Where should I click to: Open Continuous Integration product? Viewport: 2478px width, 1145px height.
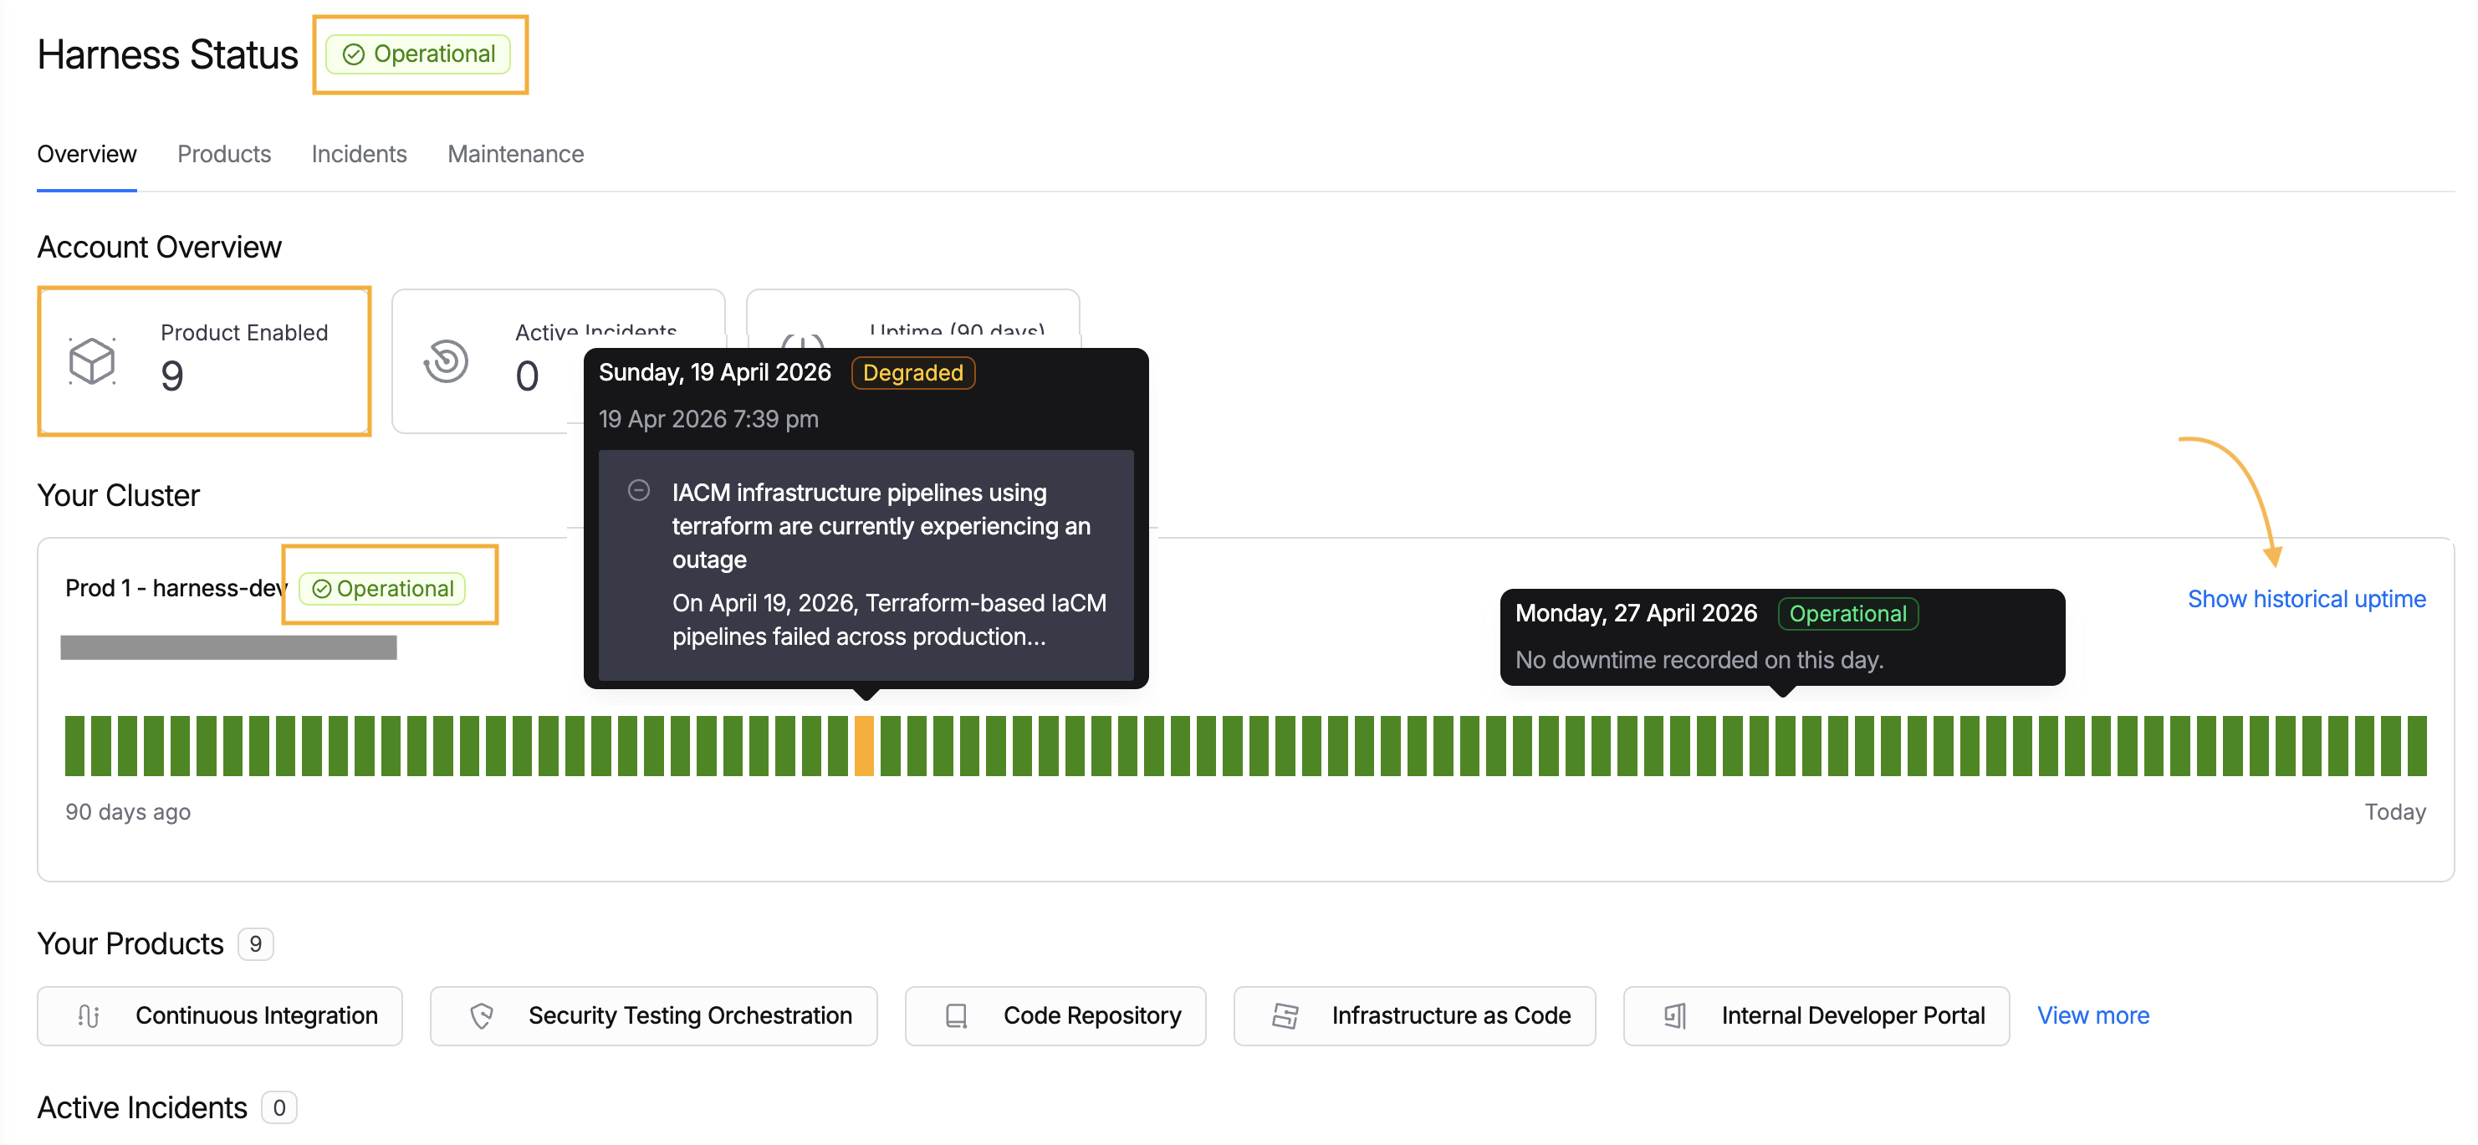coord(219,1016)
